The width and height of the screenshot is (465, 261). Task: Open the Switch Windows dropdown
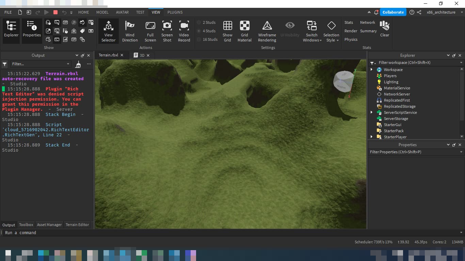311,31
